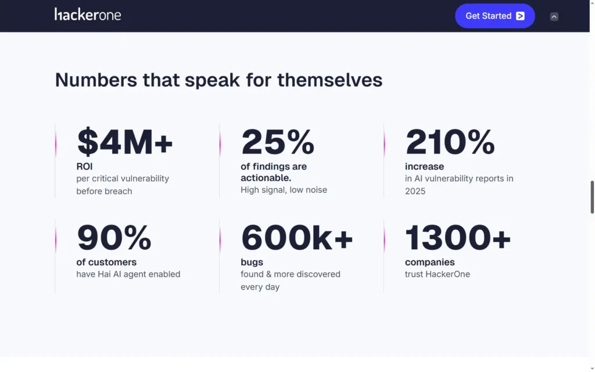Click the Get Started button

click(x=495, y=16)
